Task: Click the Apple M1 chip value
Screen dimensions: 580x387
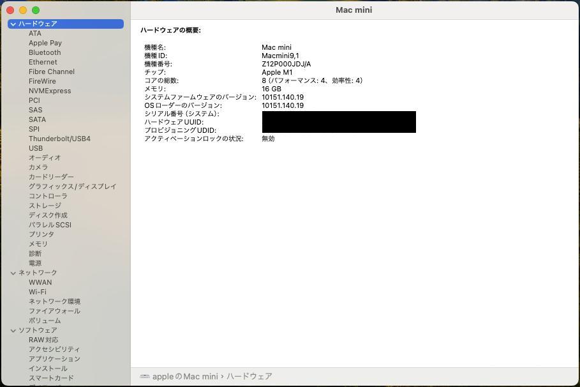Action: click(x=277, y=73)
